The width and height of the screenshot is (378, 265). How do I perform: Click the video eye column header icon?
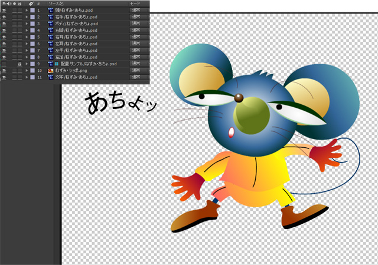coord(4,4)
